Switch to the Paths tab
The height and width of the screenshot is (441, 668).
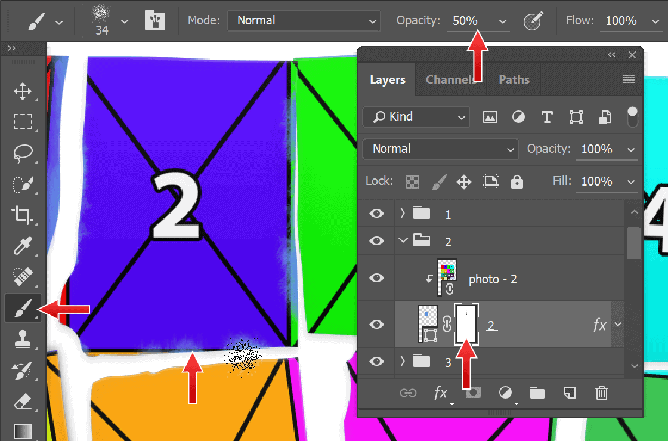[514, 79]
